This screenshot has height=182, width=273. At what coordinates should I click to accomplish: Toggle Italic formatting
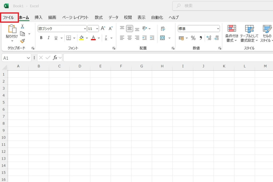point(49,38)
